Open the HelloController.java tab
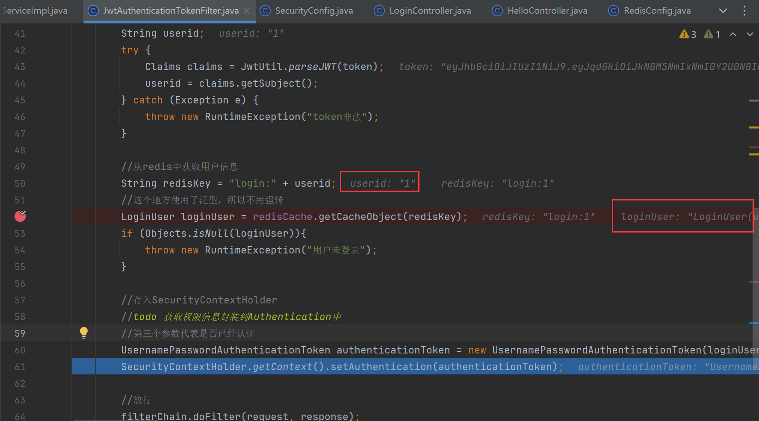The width and height of the screenshot is (759, 421). pos(540,11)
